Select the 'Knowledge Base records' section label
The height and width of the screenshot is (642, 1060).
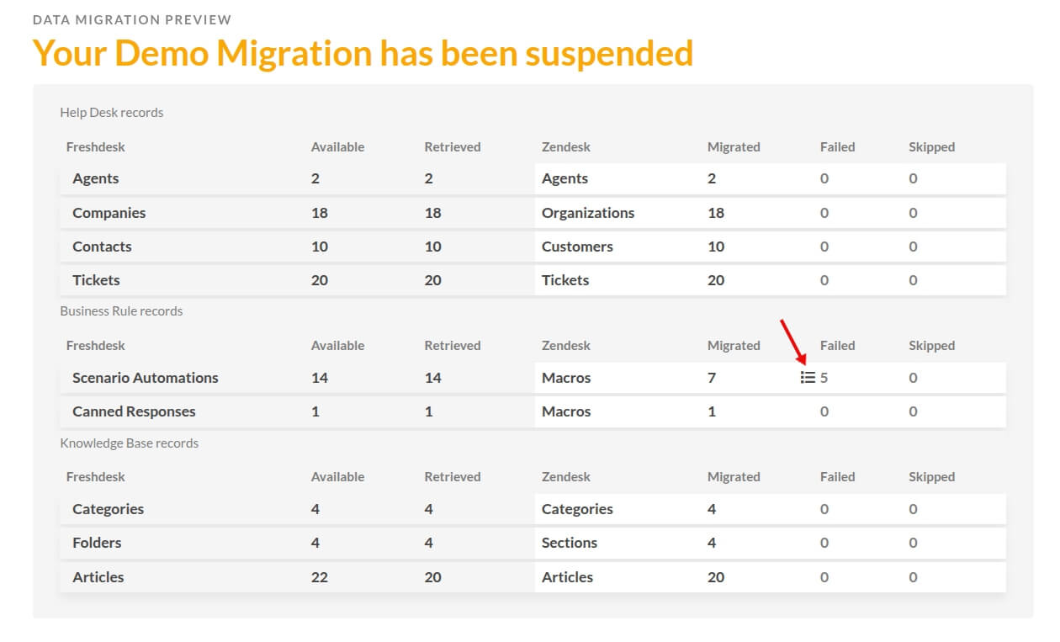click(130, 443)
